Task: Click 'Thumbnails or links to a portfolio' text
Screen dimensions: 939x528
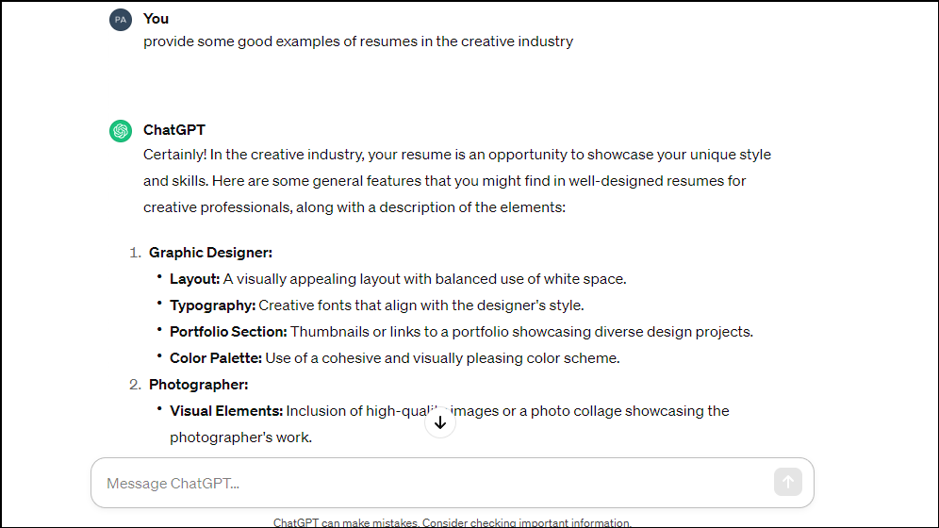Action: click(400, 332)
